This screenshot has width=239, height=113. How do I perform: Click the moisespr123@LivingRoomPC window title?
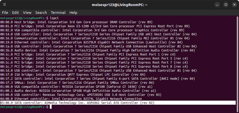coord(119,5)
